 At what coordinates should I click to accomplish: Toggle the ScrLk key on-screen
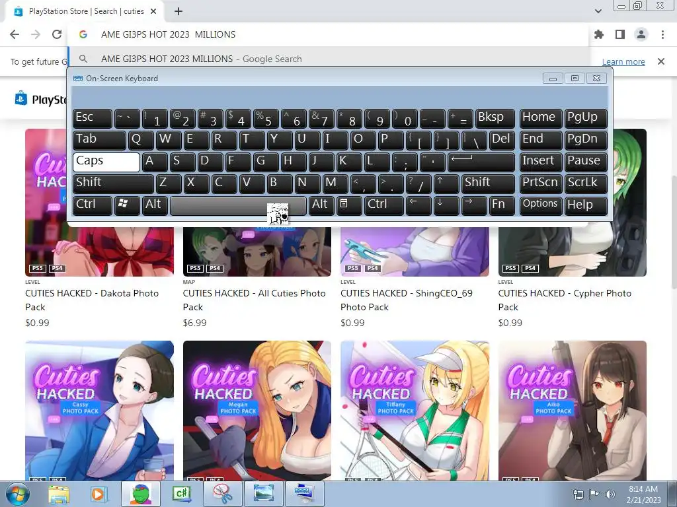click(x=586, y=184)
